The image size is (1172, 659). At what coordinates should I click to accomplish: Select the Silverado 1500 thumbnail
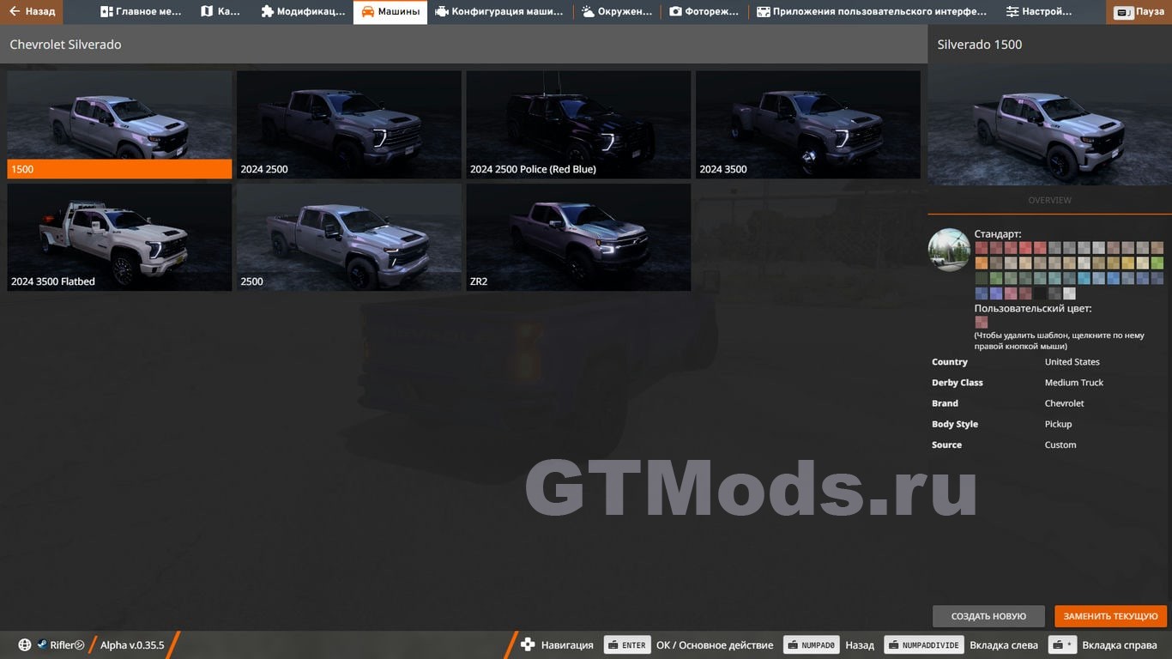coord(119,124)
